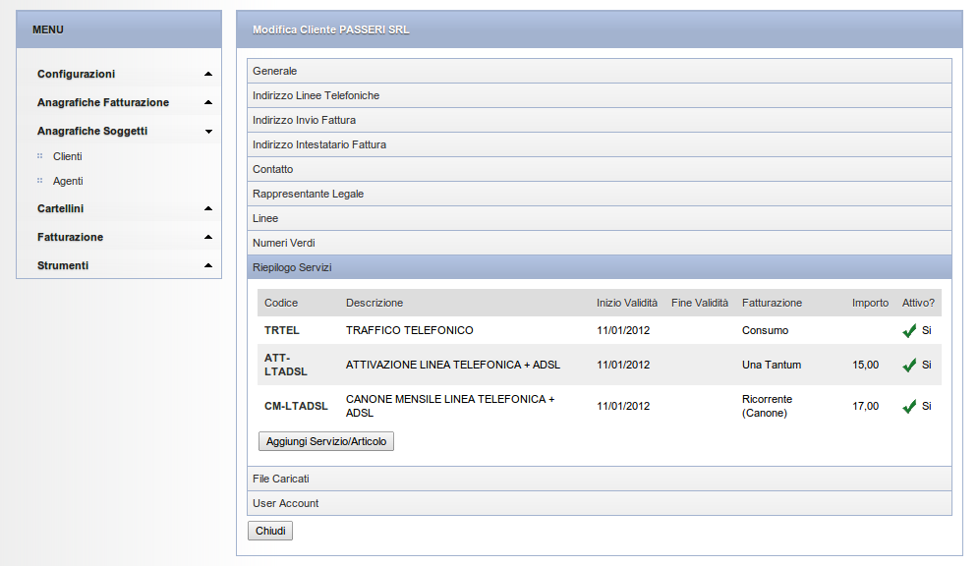Image resolution: width=979 pixels, height=566 pixels.
Task: Click Importo column header
Action: point(870,303)
